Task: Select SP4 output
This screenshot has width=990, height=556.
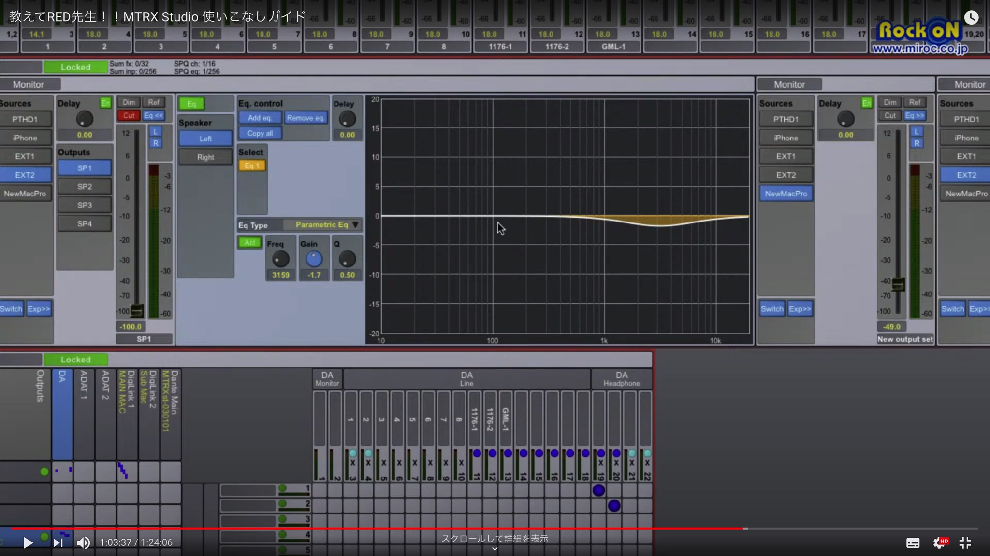Action: pyautogui.click(x=85, y=224)
